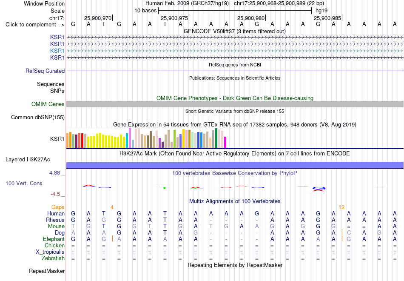Click the Window Position label
This screenshot has width=404, height=281.
44,3
